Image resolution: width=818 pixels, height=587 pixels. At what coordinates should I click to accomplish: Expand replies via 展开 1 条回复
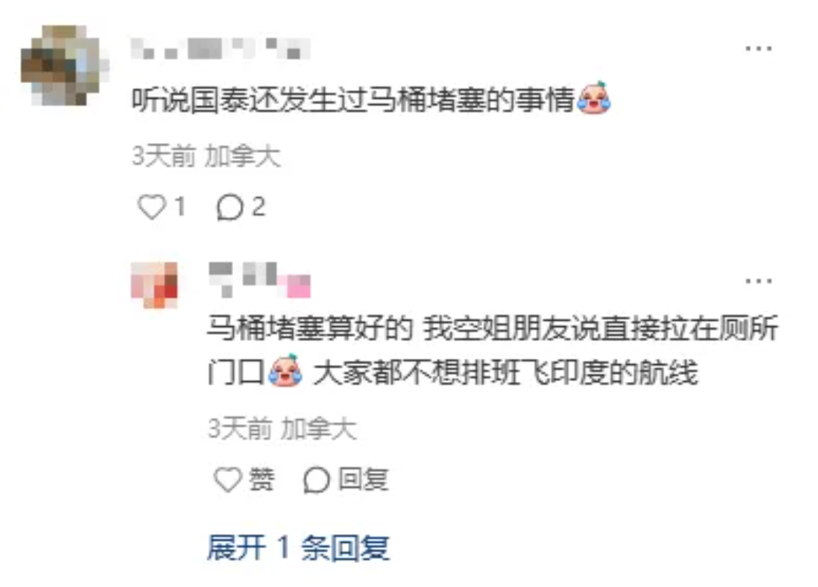tap(298, 547)
